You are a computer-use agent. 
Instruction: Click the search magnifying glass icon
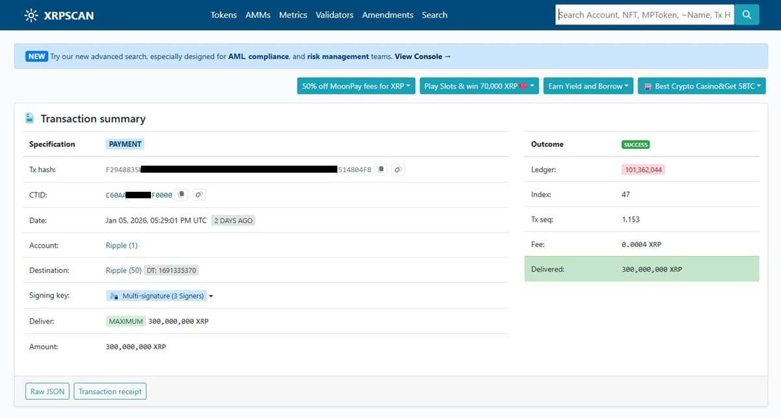746,14
